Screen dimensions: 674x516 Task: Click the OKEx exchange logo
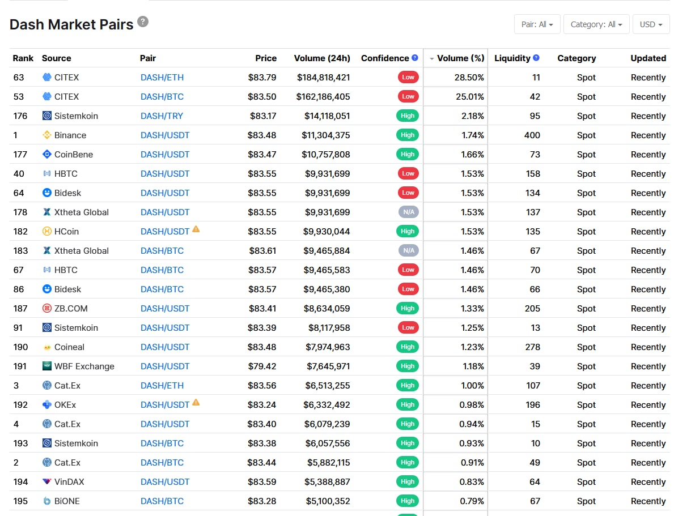click(47, 405)
